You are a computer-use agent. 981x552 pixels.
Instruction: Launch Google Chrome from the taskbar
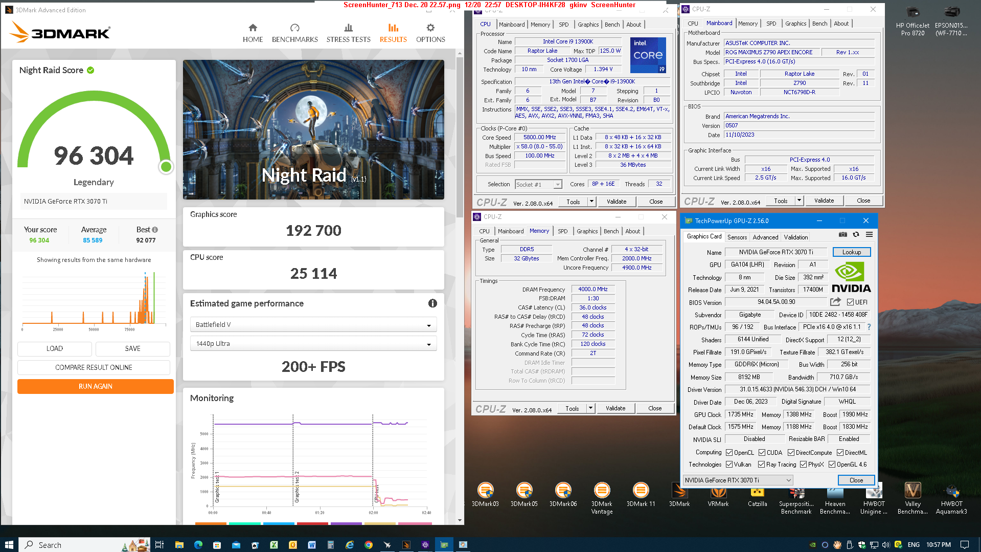(x=368, y=545)
